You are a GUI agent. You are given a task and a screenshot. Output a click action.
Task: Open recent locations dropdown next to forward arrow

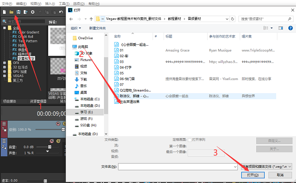point(85,19)
